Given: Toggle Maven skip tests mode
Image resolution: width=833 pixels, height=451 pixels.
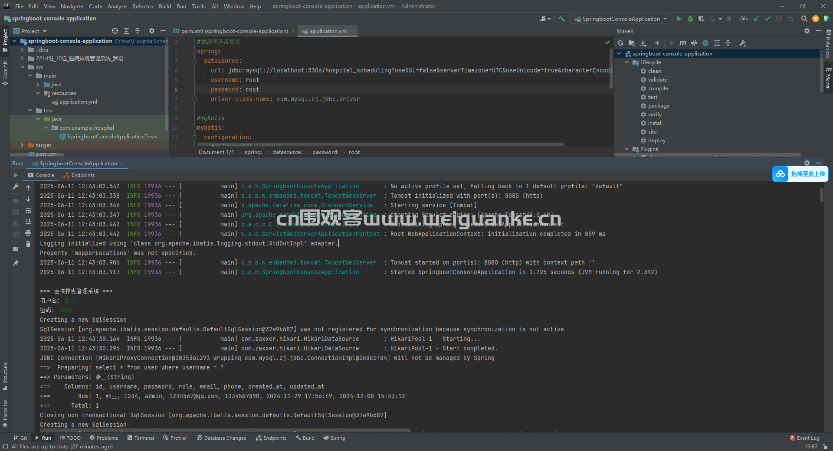Looking at the screenshot, I should pos(705,43).
